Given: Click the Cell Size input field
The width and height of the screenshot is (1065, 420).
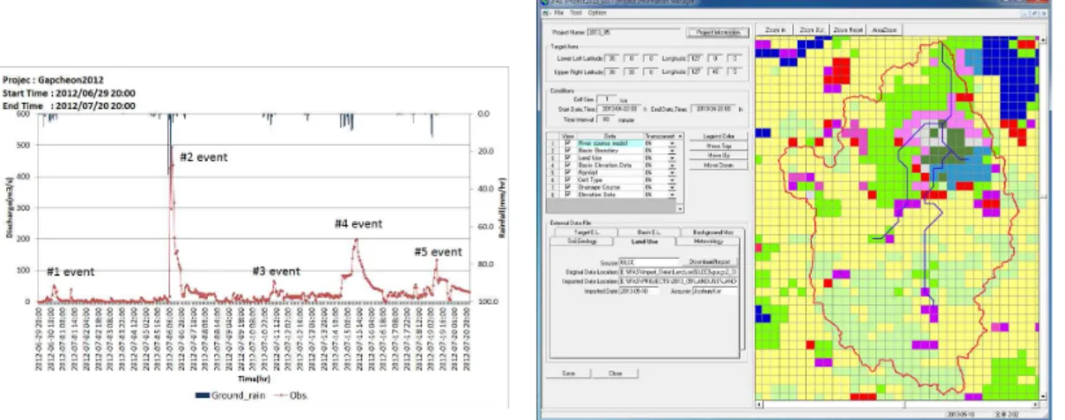Looking at the screenshot, I should (x=607, y=99).
